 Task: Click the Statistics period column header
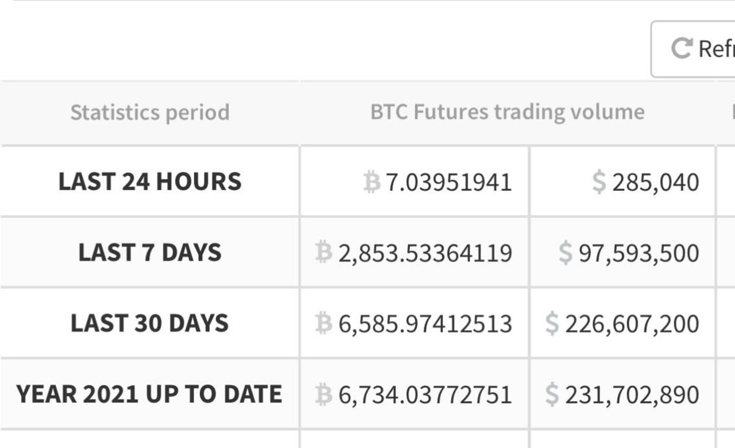(x=150, y=112)
